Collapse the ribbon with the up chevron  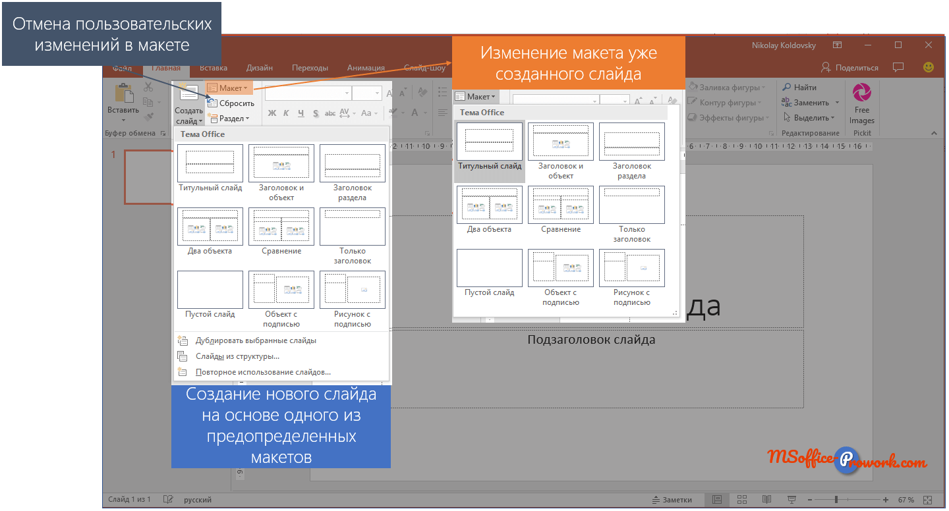[x=934, y=133]
